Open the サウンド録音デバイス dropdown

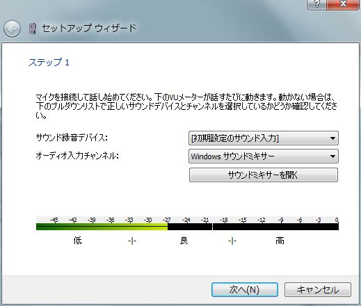[264, 138]
